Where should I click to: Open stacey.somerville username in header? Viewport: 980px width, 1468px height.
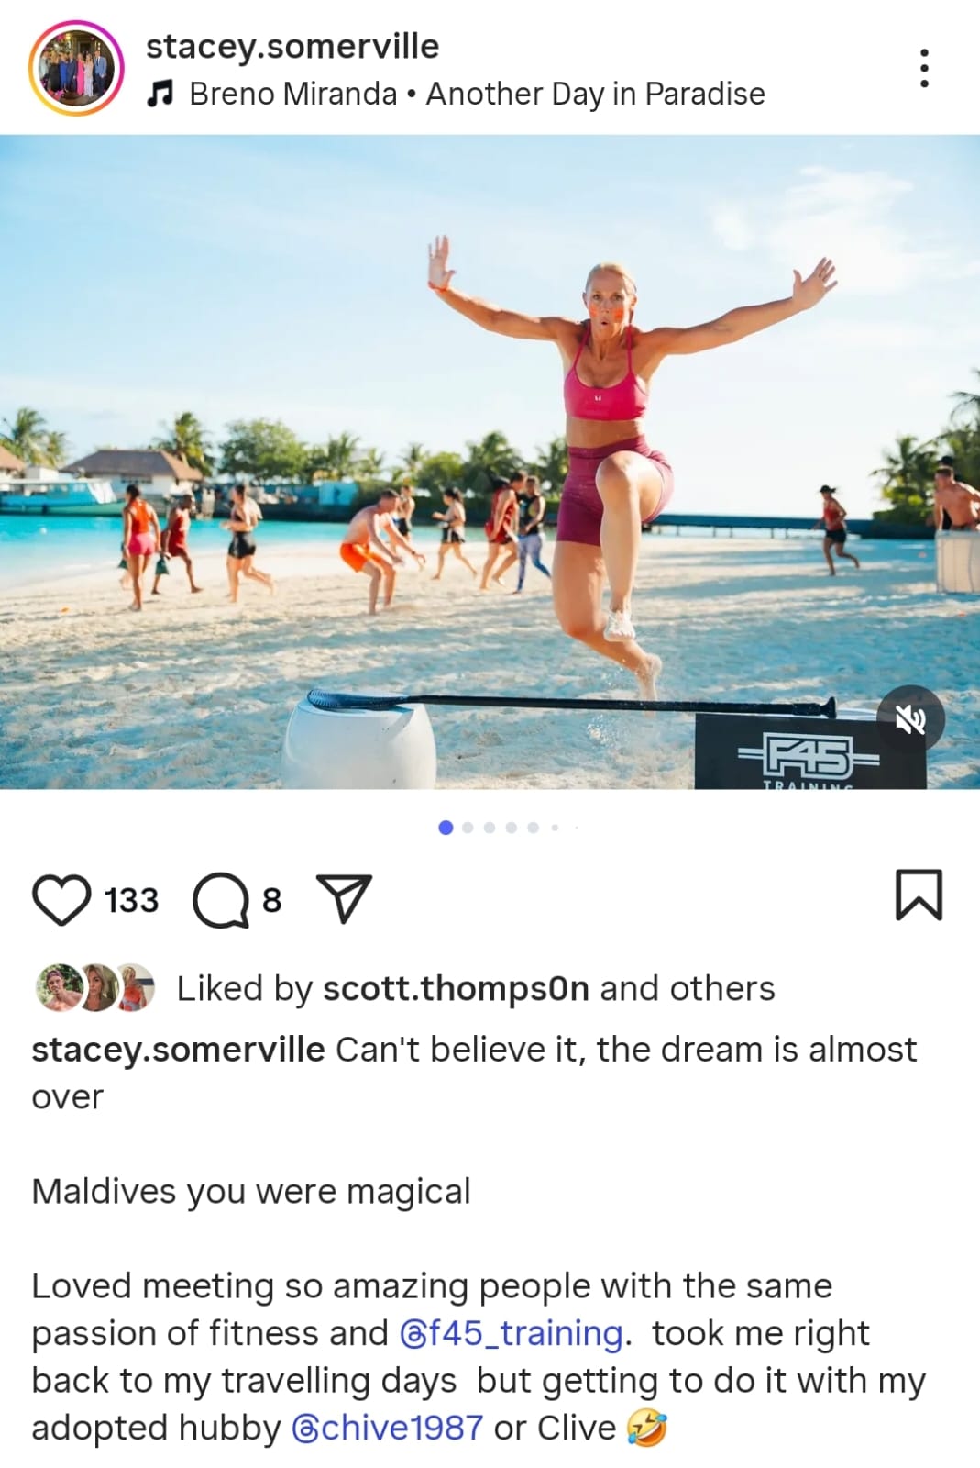(x=292, y=46)
